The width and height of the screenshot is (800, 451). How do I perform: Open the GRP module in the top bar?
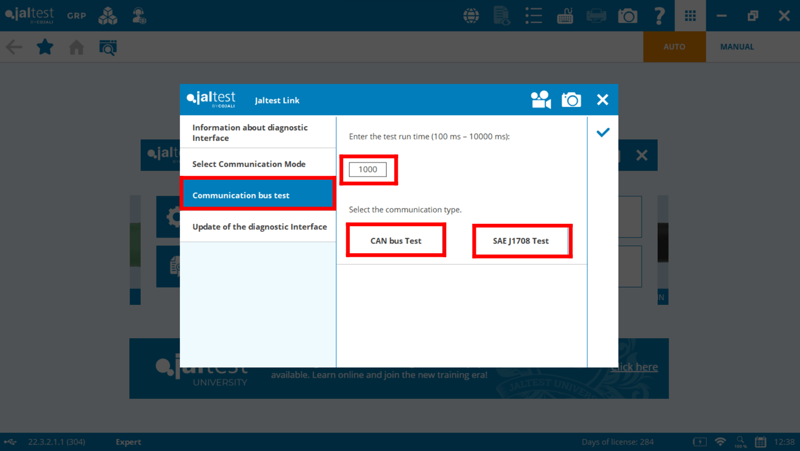tap(76, 16)
